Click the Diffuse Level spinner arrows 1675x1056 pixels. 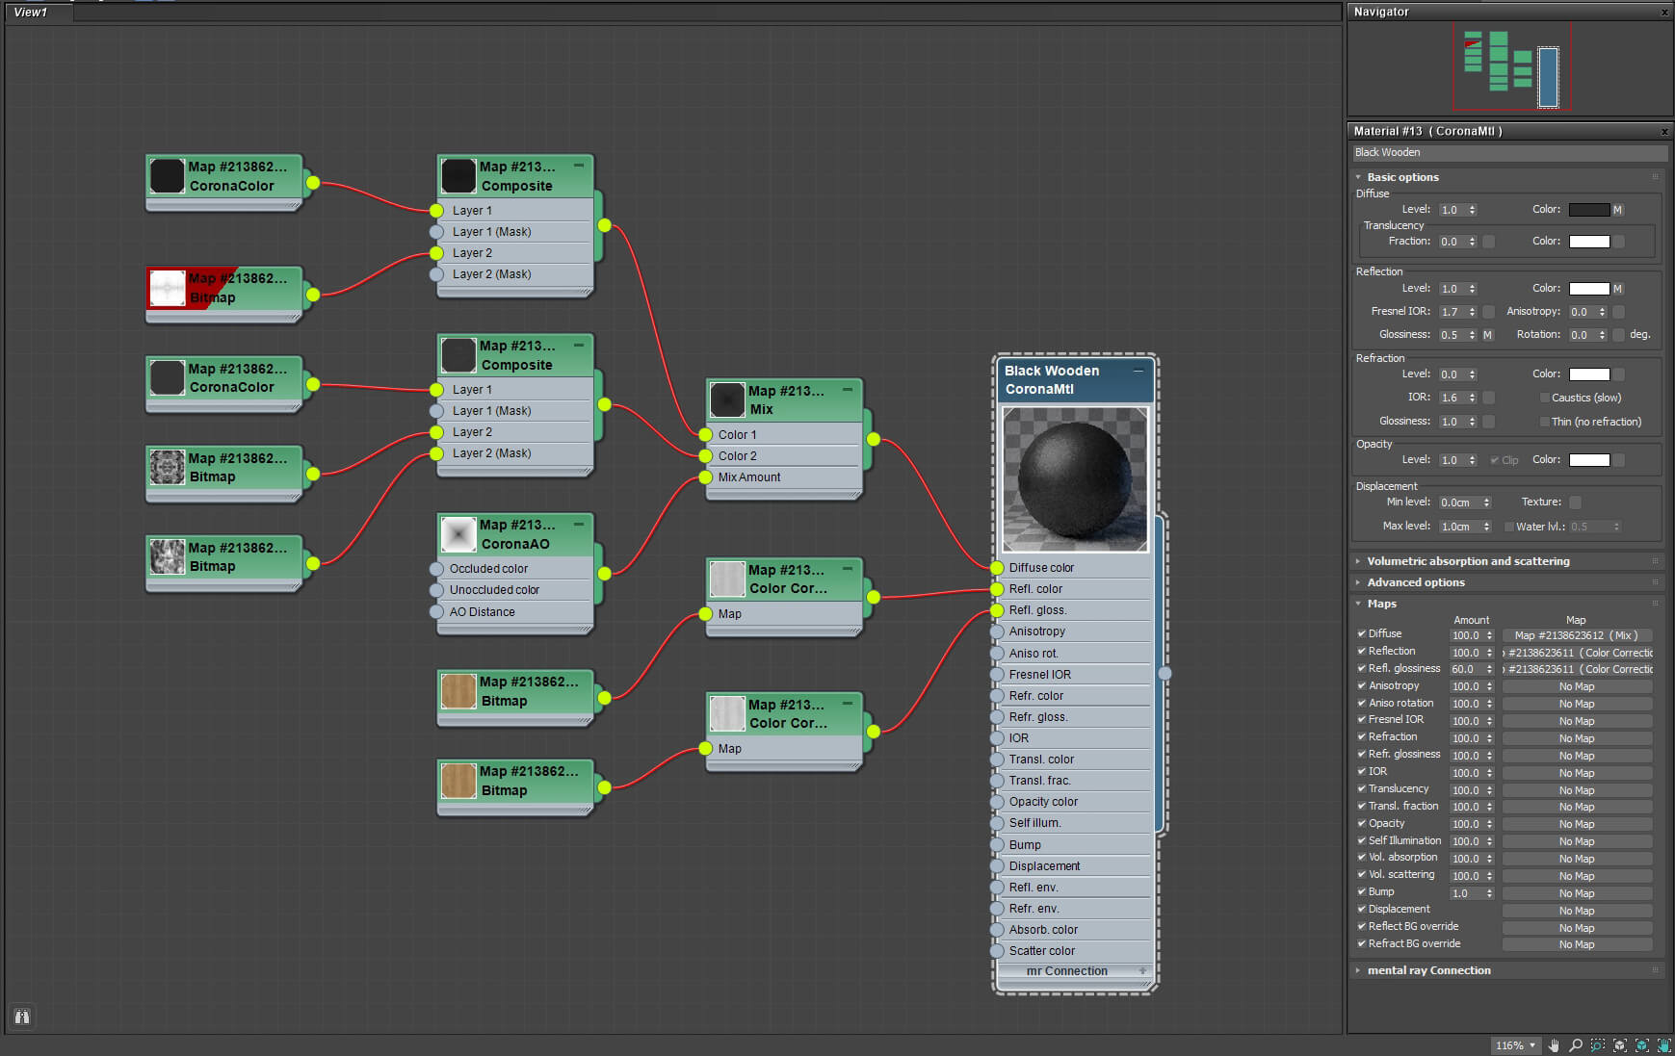1472,210
